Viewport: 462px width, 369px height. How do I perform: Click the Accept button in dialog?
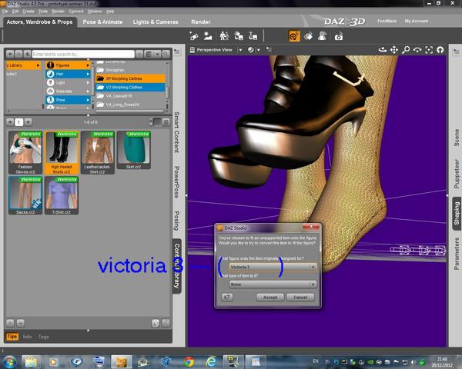tap(270, 298)
